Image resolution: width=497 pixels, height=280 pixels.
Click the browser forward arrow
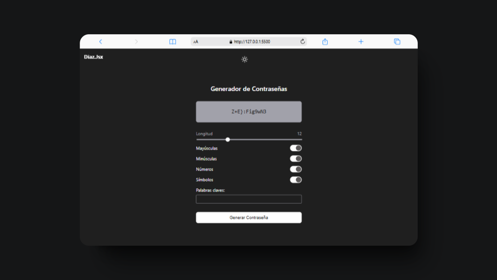click(x=136, y=41)
